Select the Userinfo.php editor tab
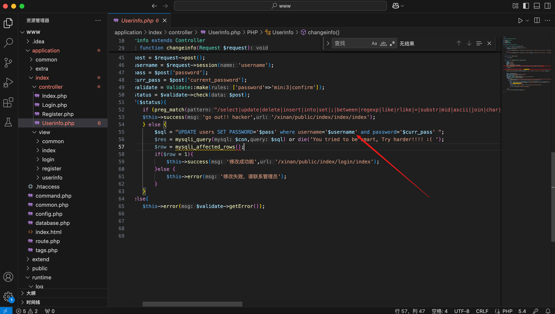 137,20
